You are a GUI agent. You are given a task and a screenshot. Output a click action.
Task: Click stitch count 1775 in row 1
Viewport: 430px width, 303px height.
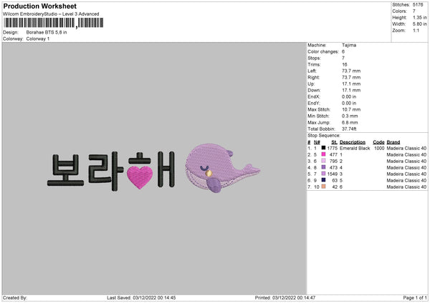333,148
